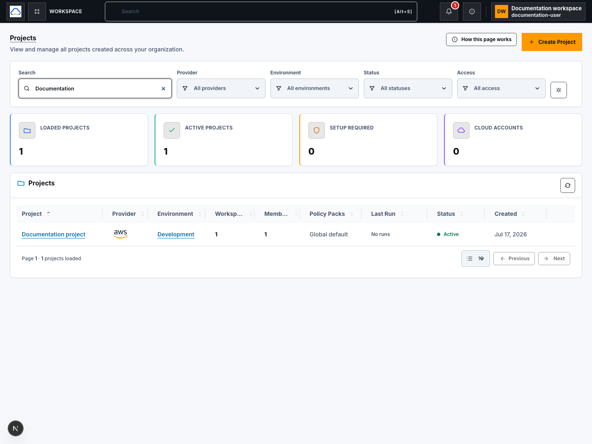Toggle the theme sun icon button

[559, 90]
